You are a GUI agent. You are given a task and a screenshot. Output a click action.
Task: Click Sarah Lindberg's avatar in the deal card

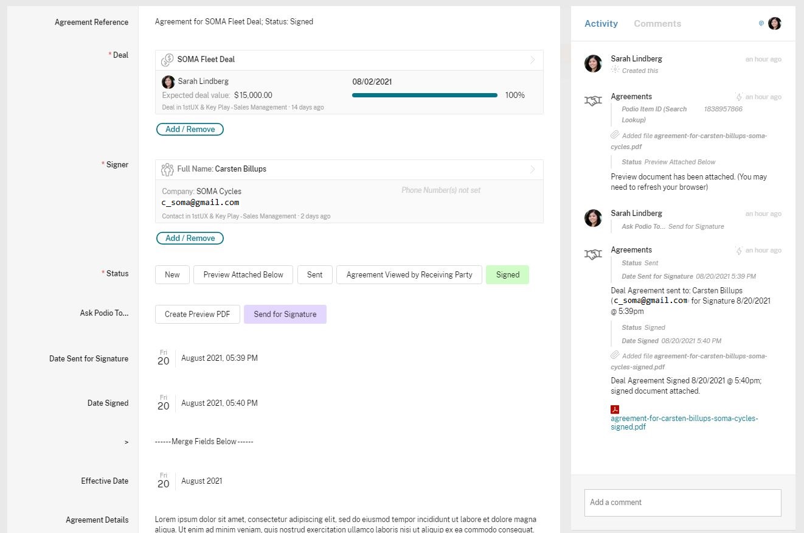tap(168, 82)
